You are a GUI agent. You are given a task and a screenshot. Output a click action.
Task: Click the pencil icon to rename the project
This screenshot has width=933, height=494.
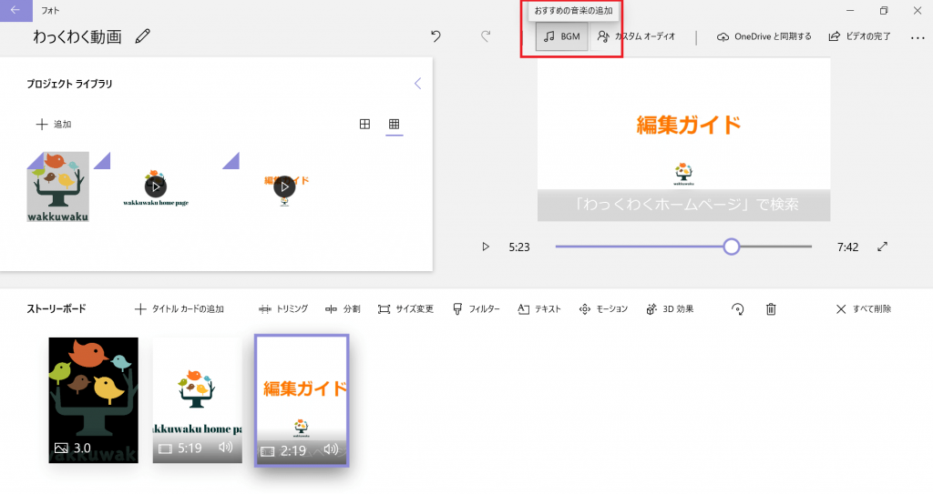(142, 36)
